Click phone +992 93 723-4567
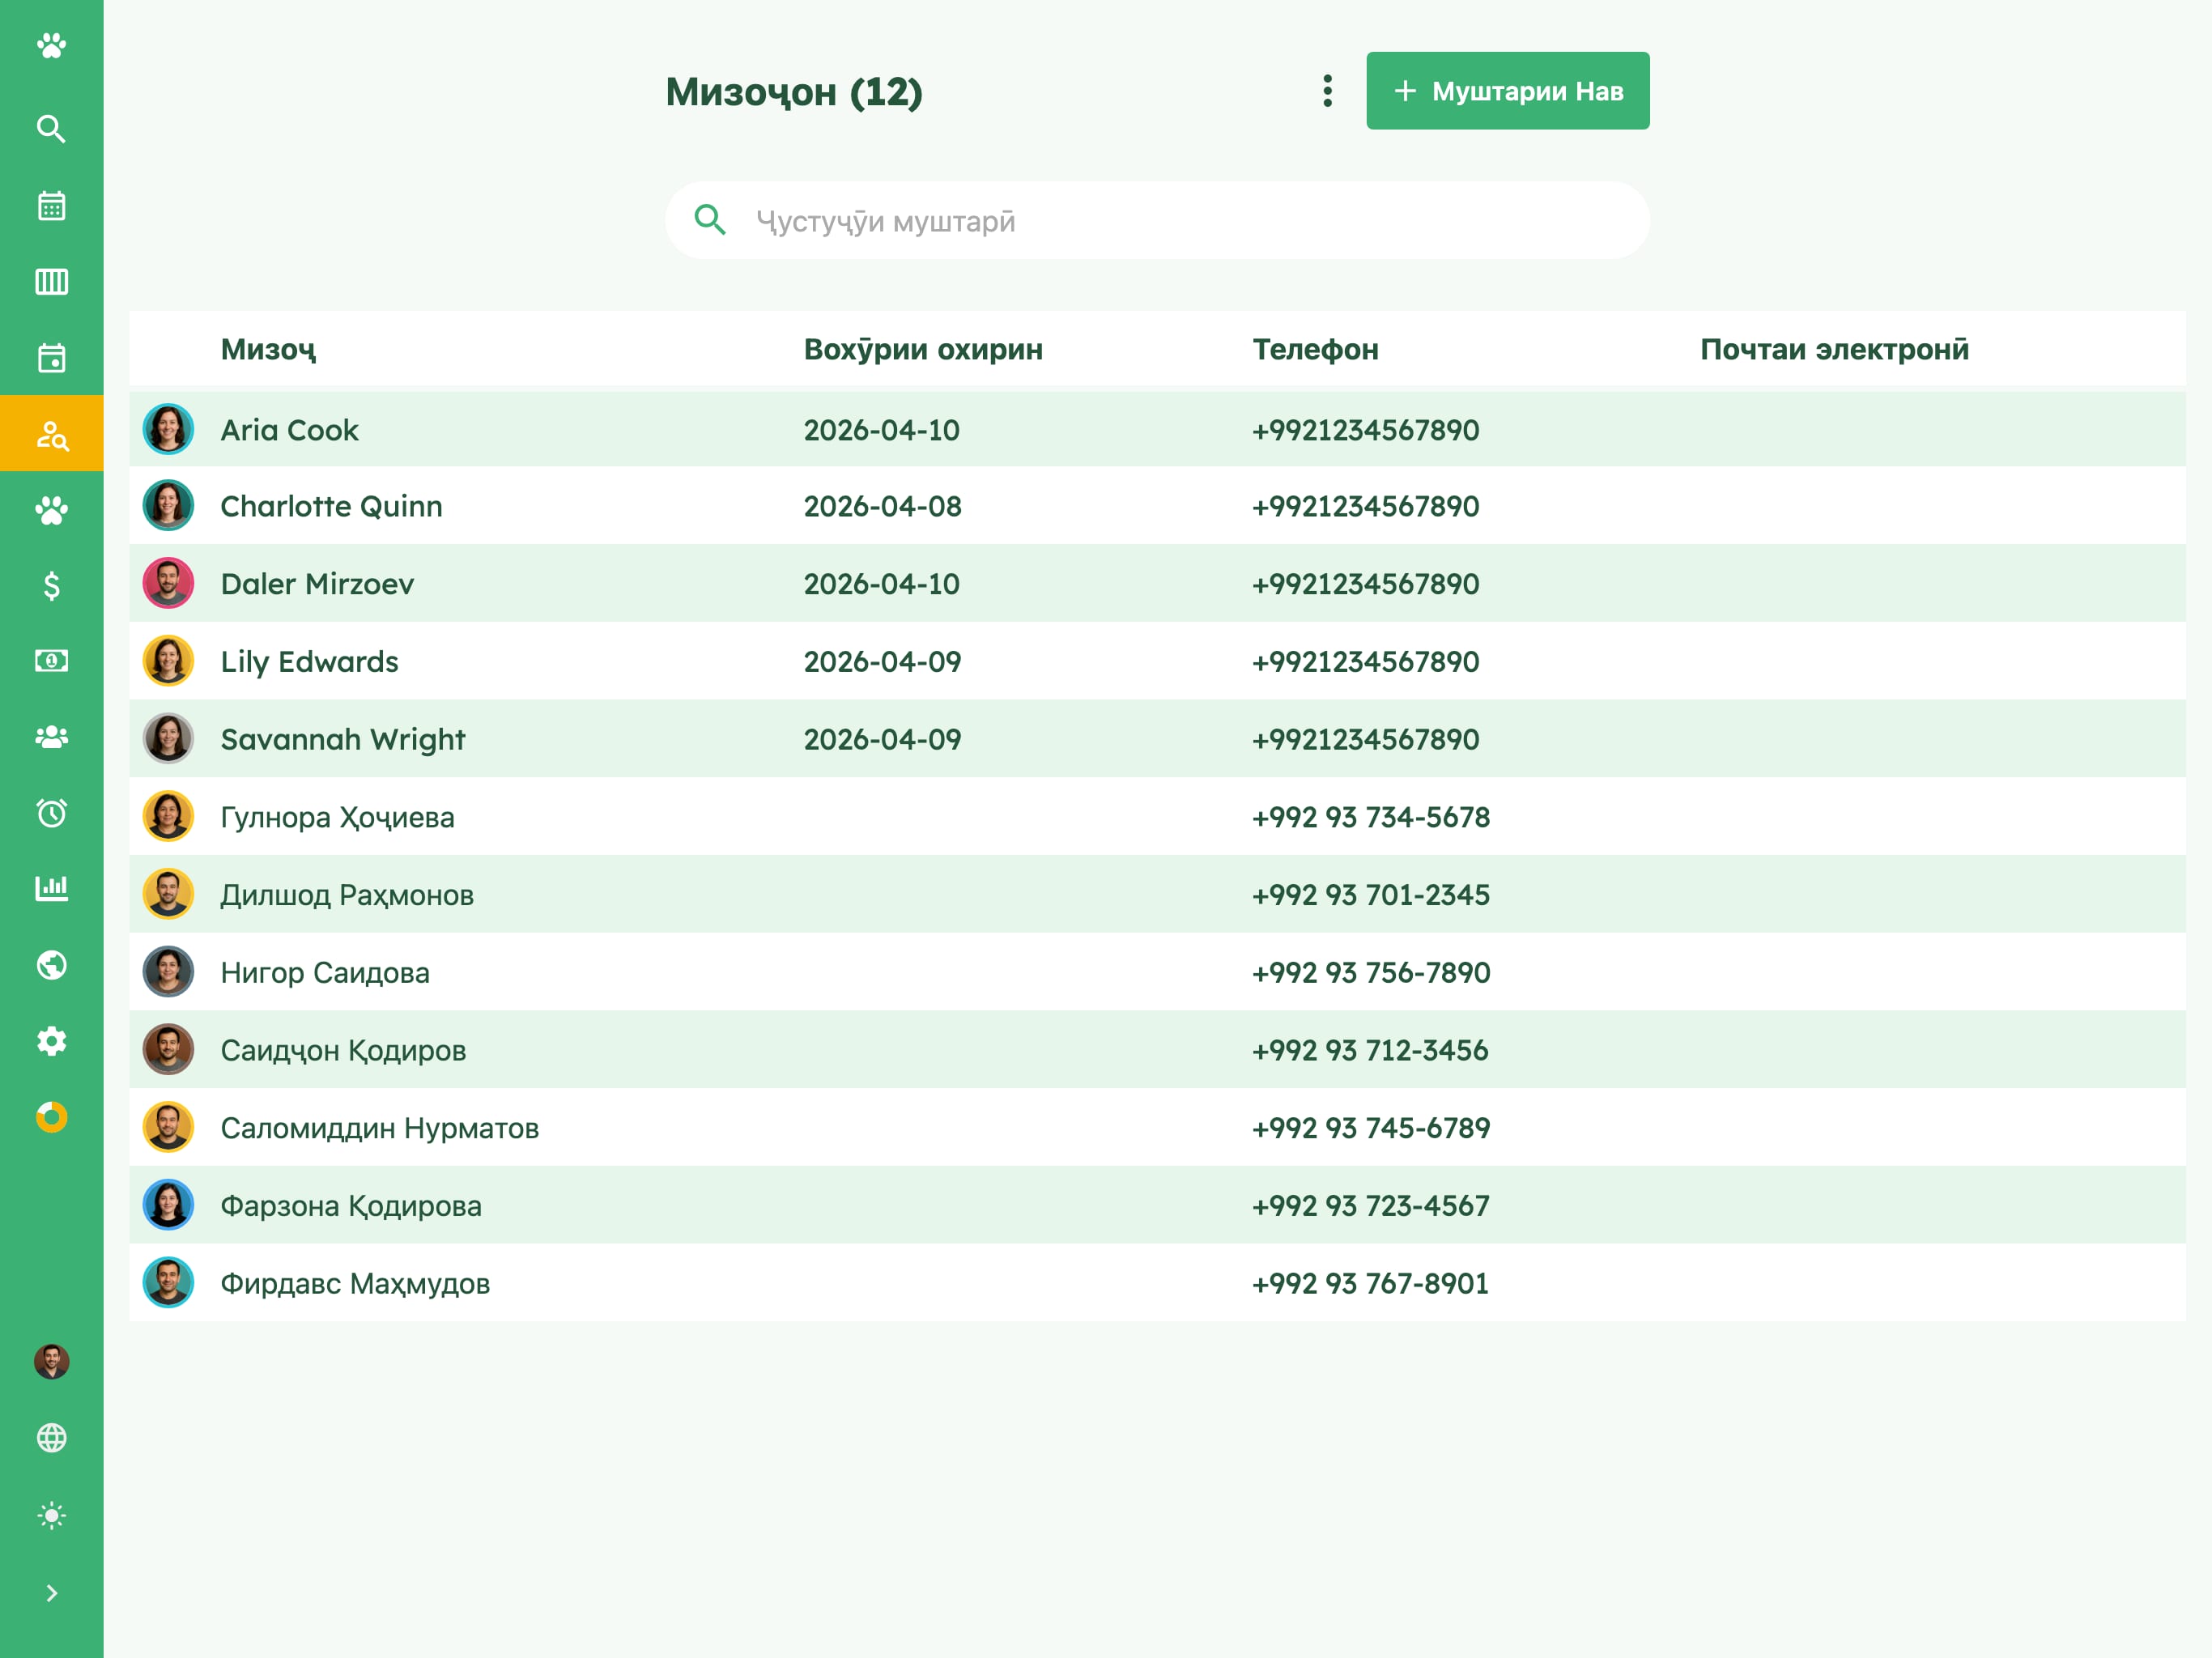 click(x=1371, y=1206)
